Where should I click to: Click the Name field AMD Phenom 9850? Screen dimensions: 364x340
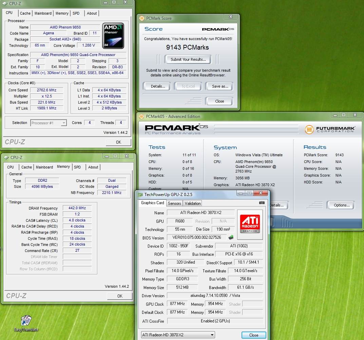pos(65,27)
